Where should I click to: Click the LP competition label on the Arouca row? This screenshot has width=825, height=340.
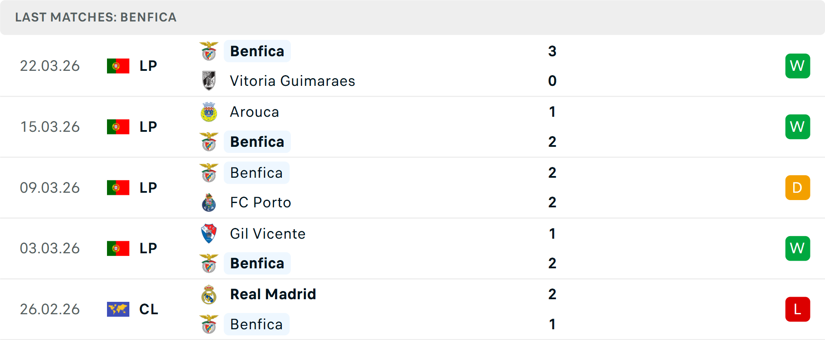tap(148, 127)
